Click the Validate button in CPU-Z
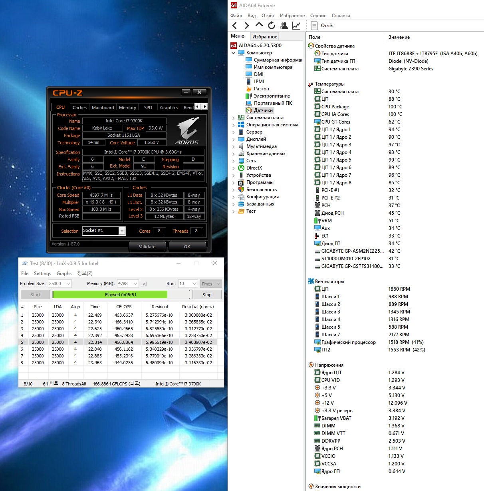This screenshot has height=491, width=484. tap(147, 247)
